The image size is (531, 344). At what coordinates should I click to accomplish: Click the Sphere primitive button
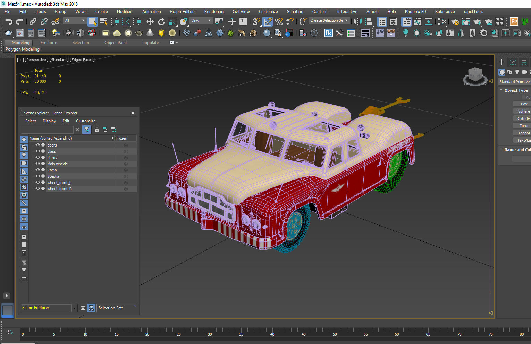point(523,111)
